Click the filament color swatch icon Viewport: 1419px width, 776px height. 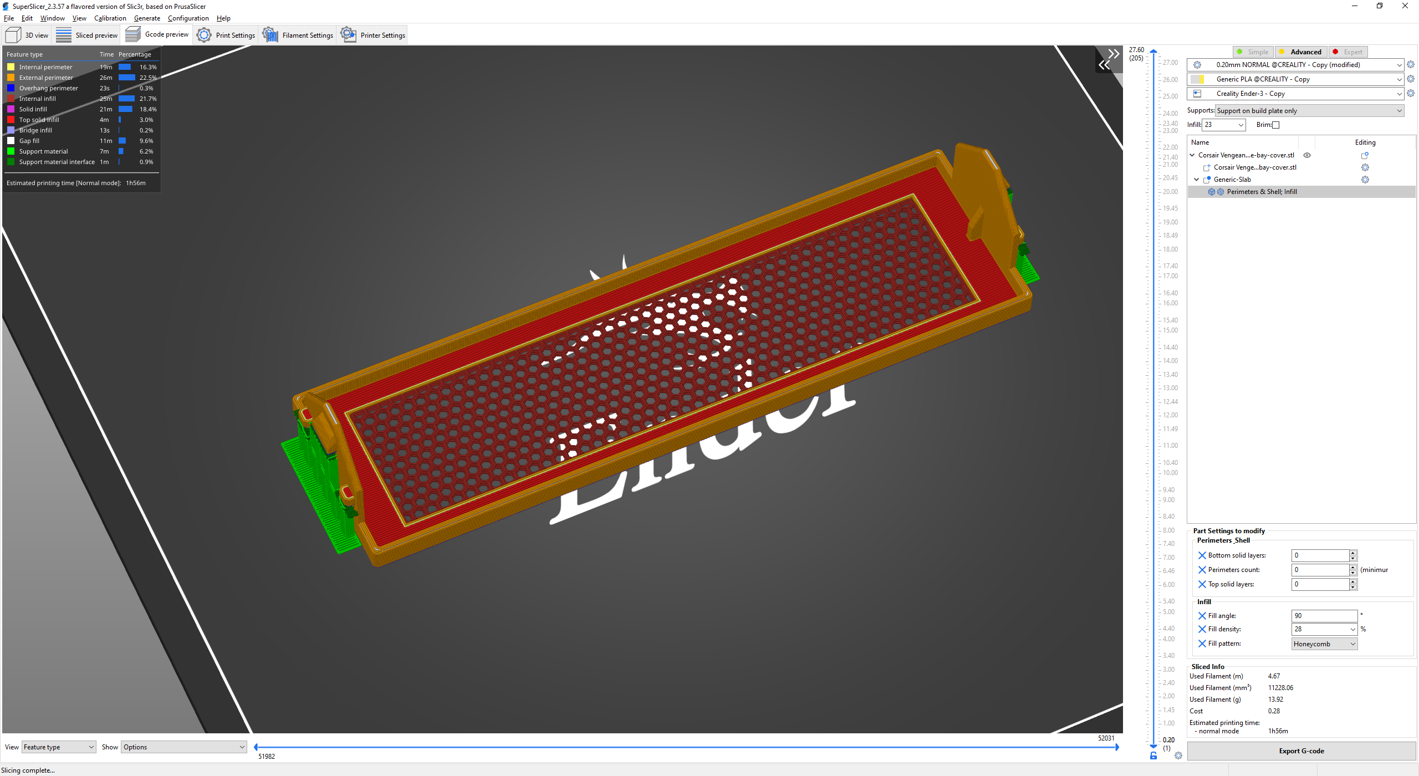coord(1197,79)
